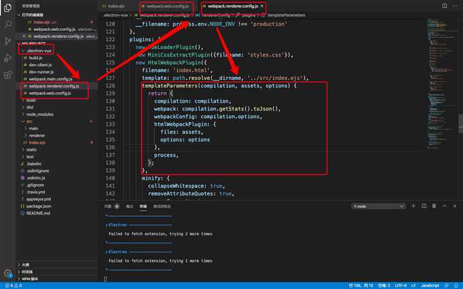Open the terminal selector dropdown showing 1: node
Viewport: 463px width, 289px height.
click(x=379, y=206)
